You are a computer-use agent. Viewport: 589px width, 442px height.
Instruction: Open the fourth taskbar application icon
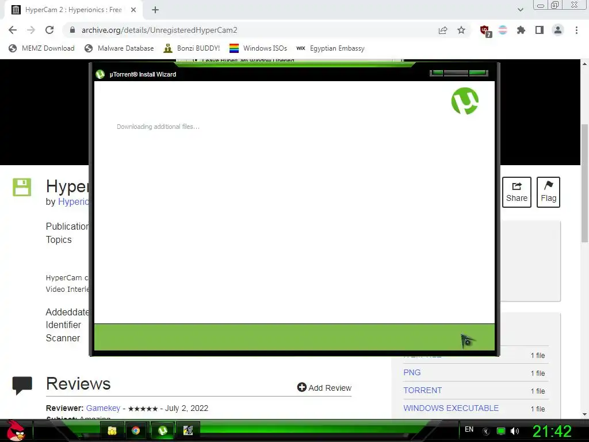[188, 430]
